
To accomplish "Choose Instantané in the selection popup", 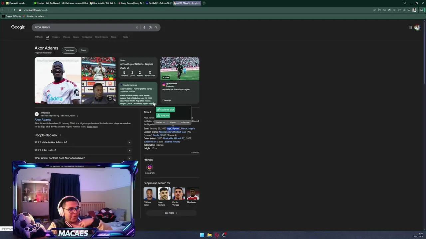I will click(185, 122).
